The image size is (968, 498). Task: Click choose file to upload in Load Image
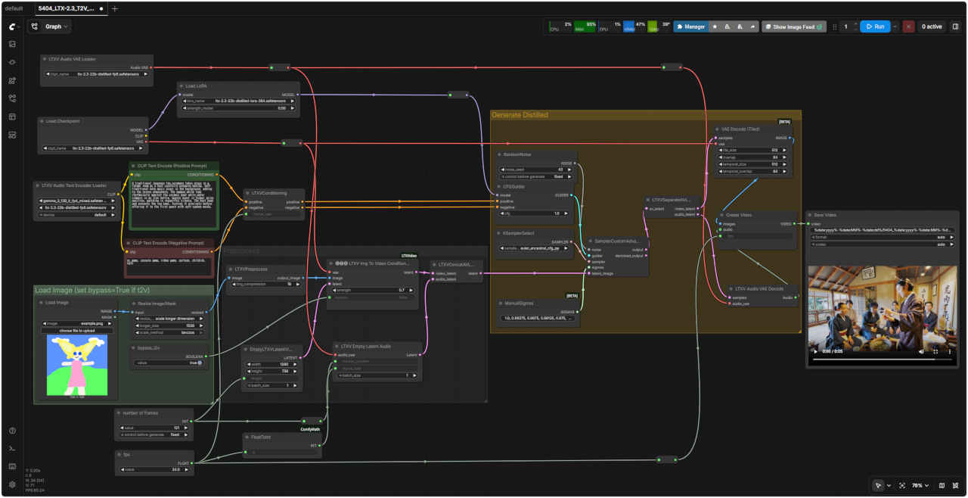click(x=76, y=331)
